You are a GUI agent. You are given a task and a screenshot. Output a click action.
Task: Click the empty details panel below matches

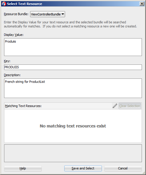(x=73, y=153)
